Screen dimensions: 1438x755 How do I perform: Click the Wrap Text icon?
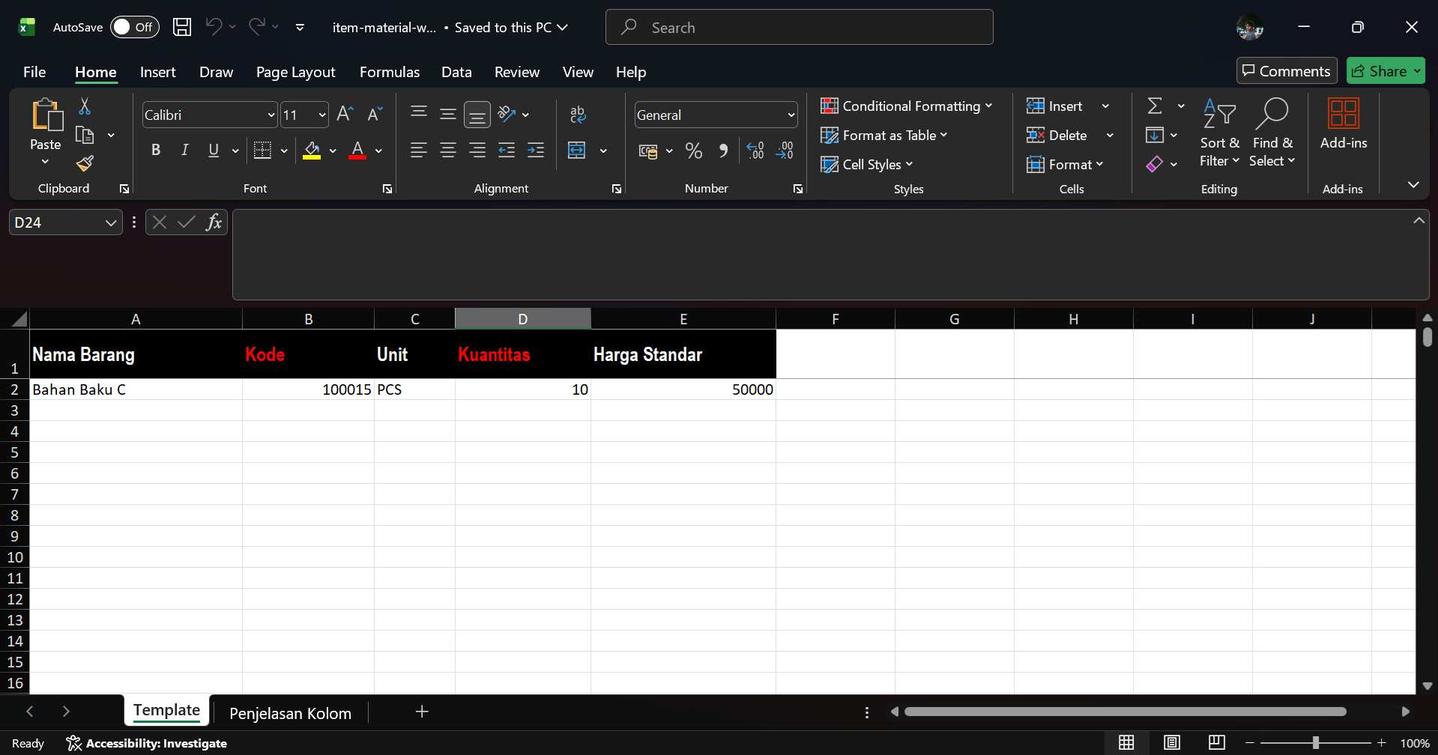578,114
